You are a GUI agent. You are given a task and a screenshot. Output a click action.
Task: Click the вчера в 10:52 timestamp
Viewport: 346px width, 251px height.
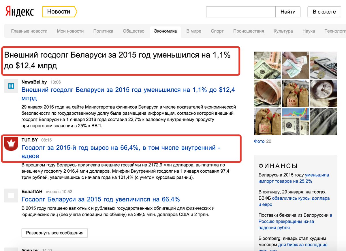click(59, 192)
